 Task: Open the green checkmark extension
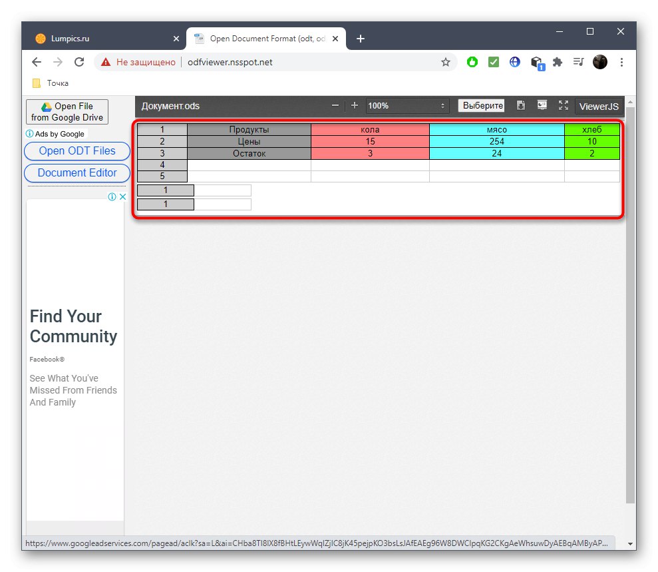[494, 62]
